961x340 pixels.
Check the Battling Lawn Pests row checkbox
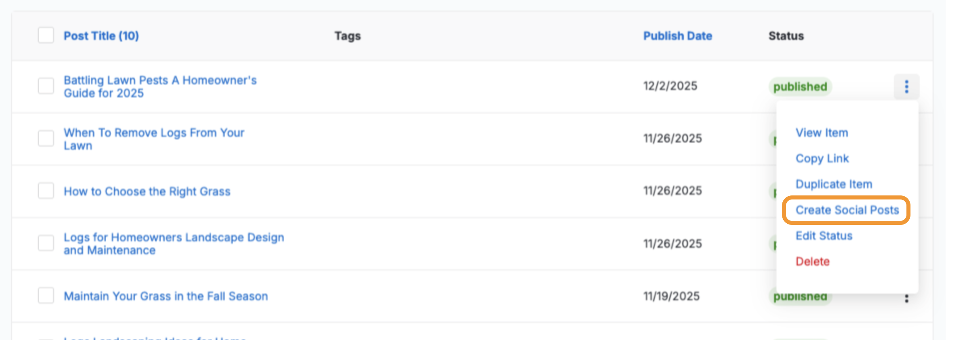[46, 86]
